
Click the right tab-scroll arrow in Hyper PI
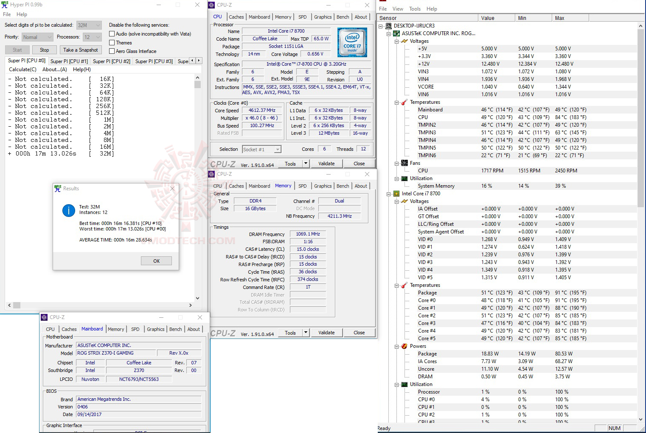point(199,61)
